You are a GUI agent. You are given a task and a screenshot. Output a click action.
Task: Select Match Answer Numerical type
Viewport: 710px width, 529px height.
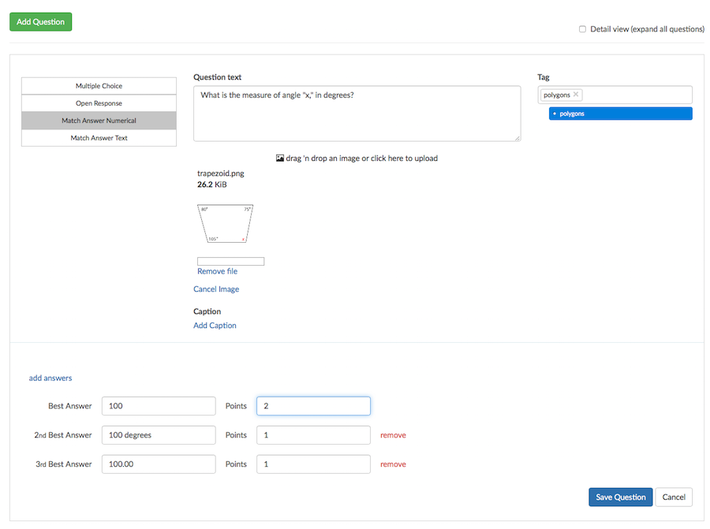coord(99,121)
